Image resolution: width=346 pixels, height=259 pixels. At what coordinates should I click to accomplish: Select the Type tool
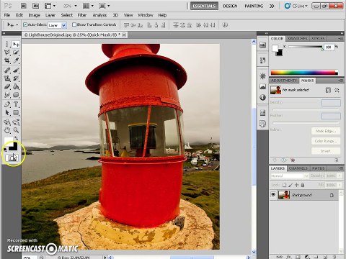coord(16,104)
